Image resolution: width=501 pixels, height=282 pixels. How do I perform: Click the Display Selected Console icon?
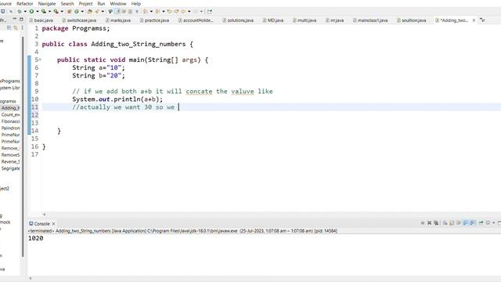[488, 222]
